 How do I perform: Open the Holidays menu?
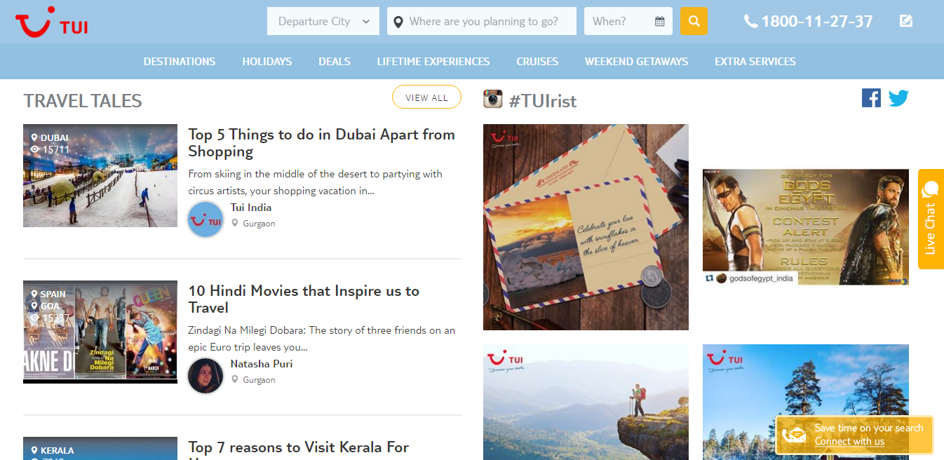(x=267, y=62)
